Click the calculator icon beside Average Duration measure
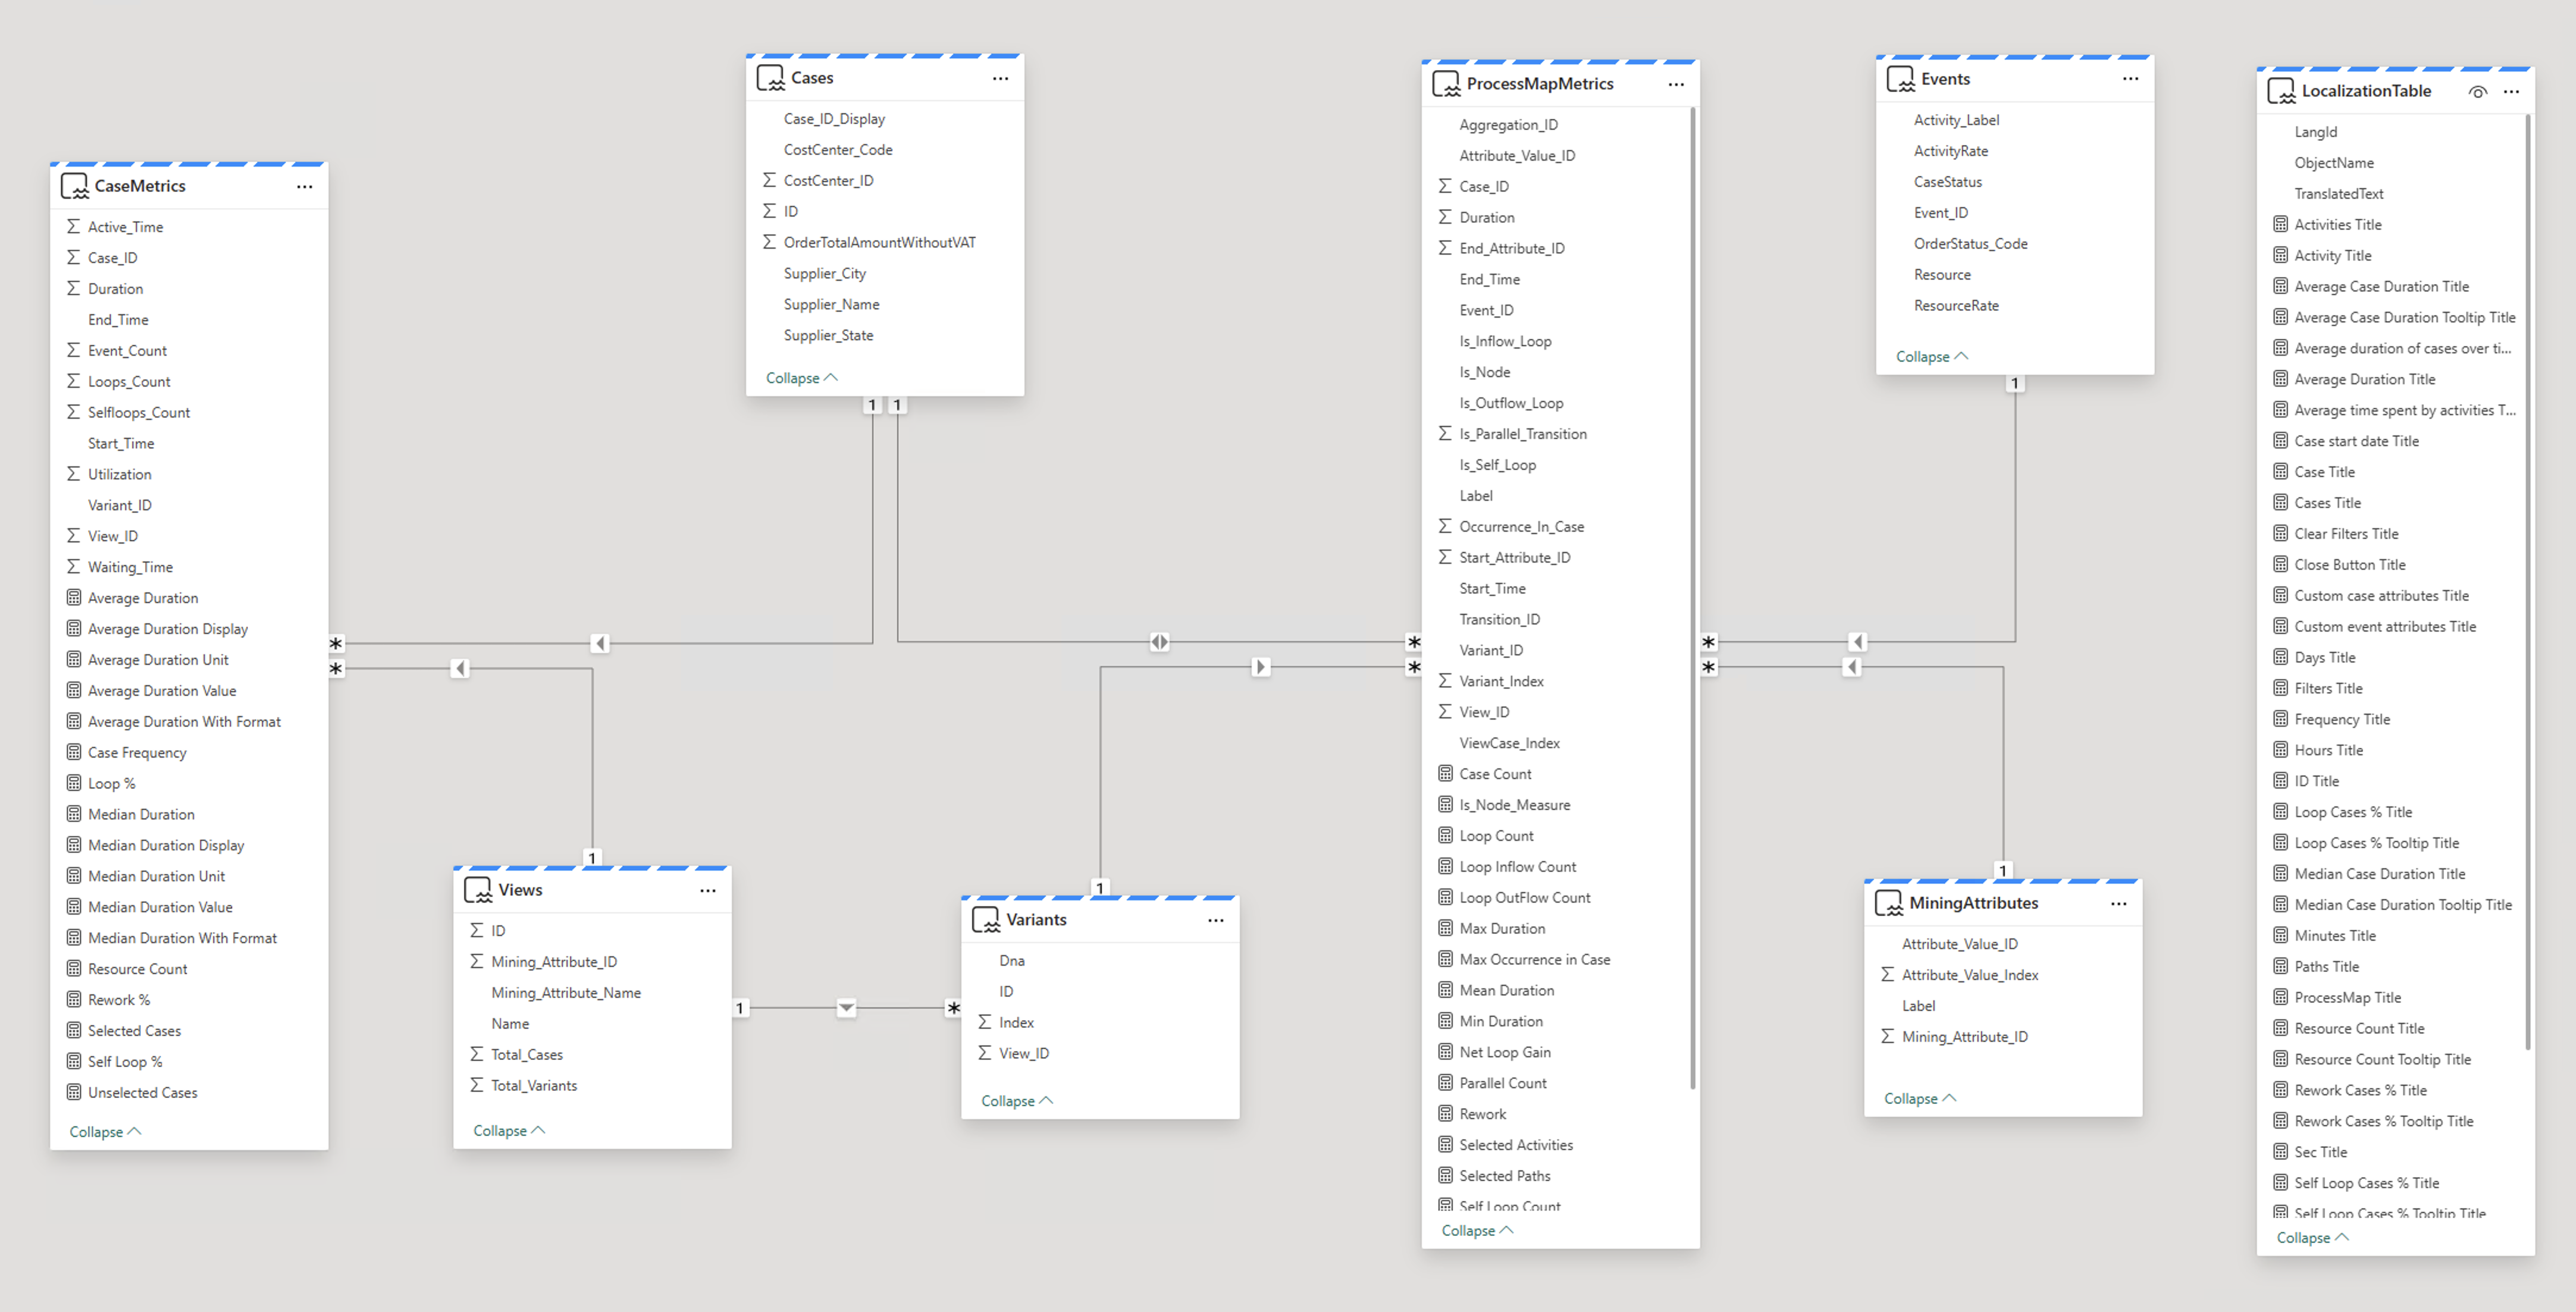The height and width of the screenshot is (1312, 2576). pyautogui.click(x=73, y=598)
